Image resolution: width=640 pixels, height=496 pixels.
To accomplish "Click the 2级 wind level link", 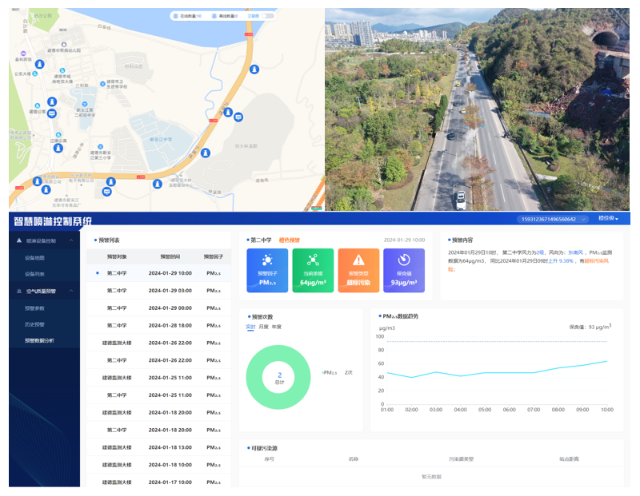I will [541, 252].
